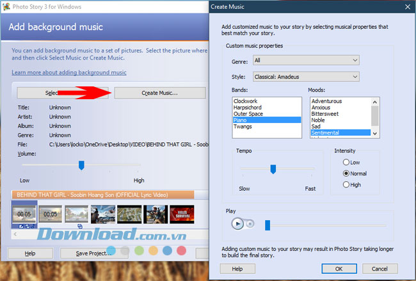
Task: Select the second 00:05 picture thumbnail
Action: [51, 214]
